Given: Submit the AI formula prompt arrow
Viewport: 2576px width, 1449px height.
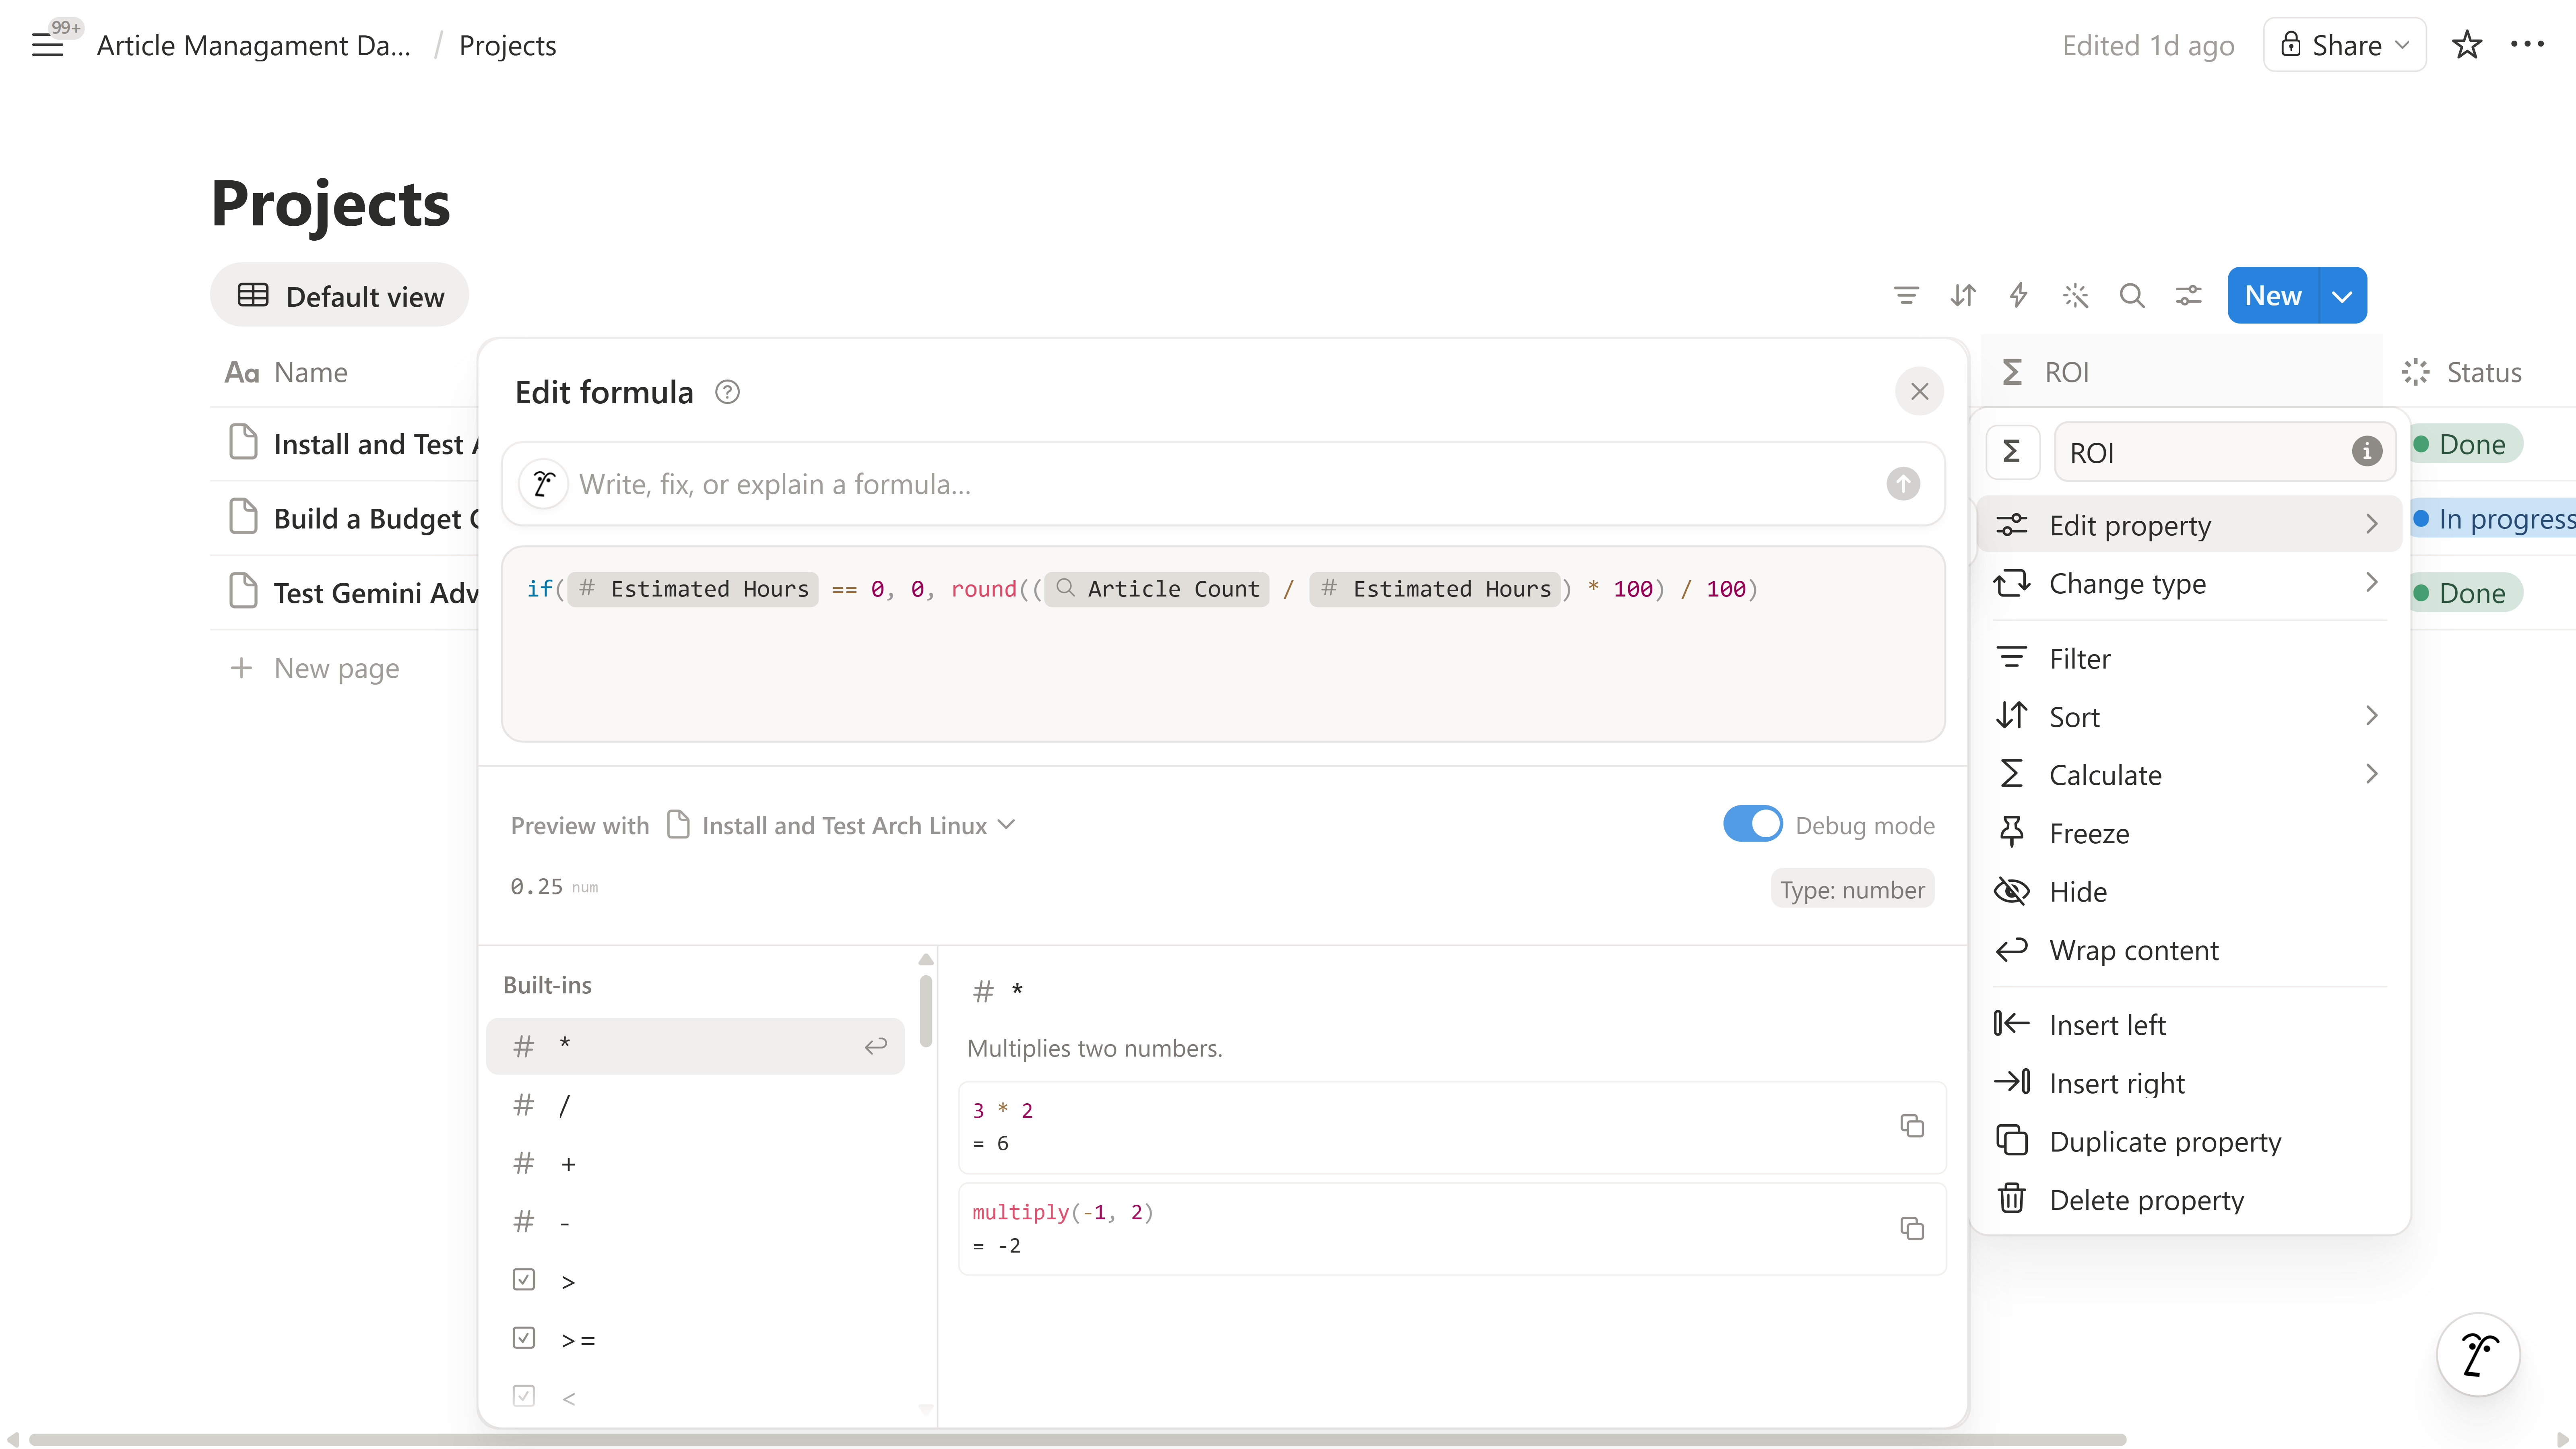Looking at the screenshot, I should (x=1903, y=484).
